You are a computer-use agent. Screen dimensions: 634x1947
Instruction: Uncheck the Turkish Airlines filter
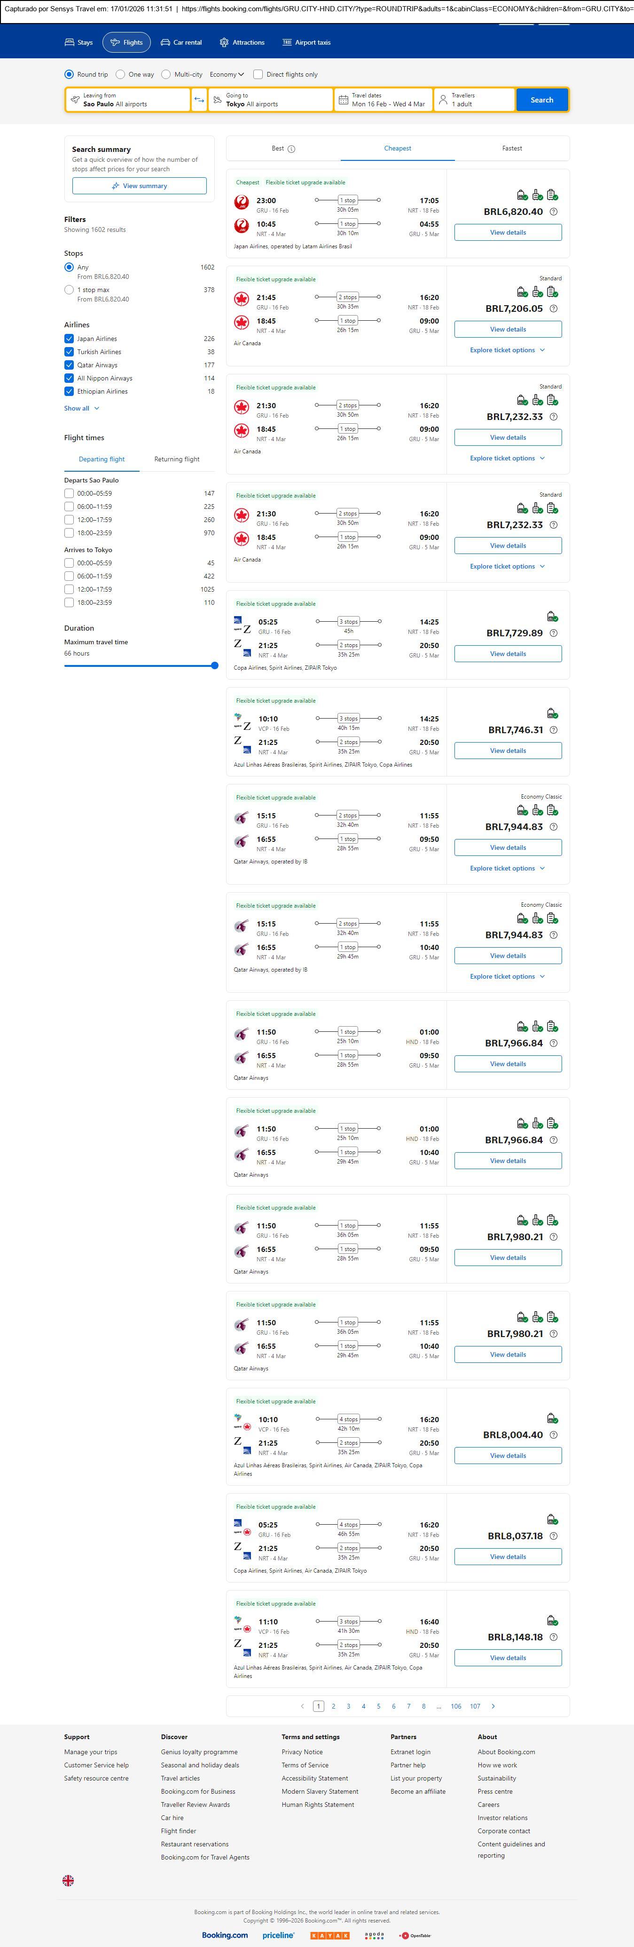tap(69, 351)
